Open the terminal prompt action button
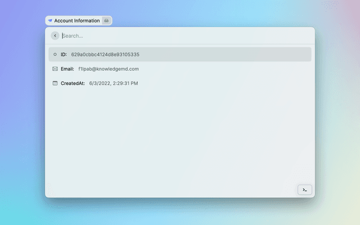 tap(304, 190)
